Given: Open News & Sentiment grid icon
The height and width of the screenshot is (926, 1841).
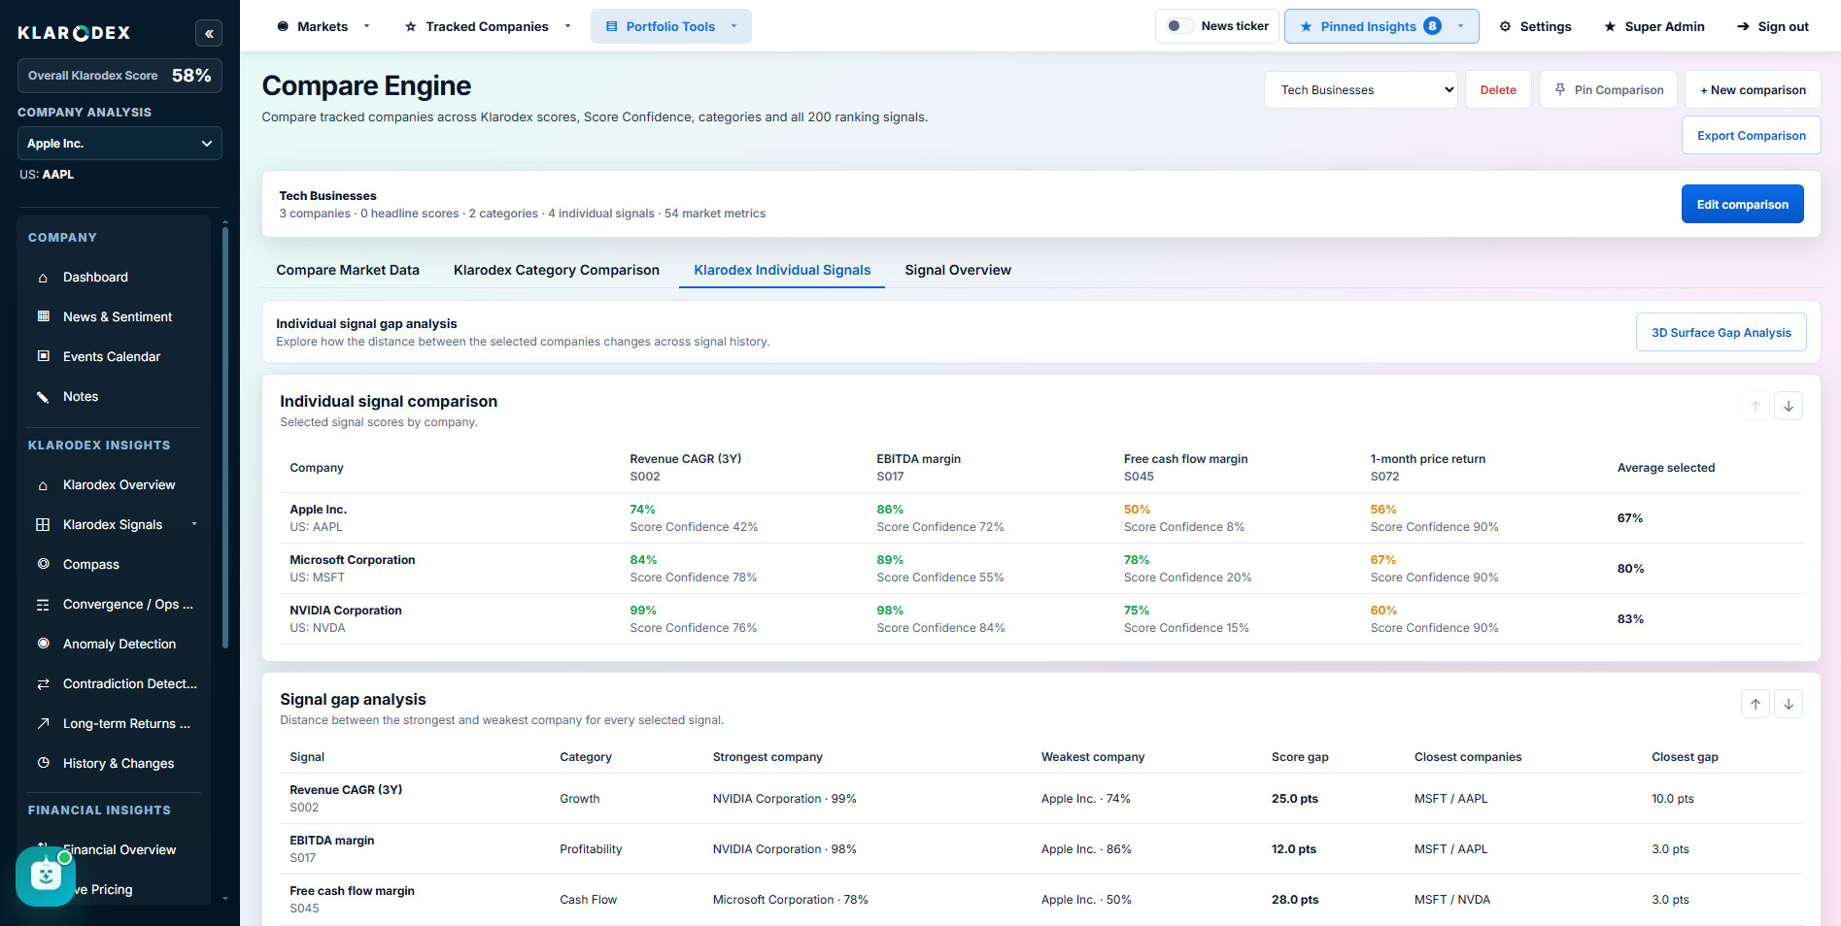Looking at the screenshot, I should pyautogui.click(x=43, y=316).
